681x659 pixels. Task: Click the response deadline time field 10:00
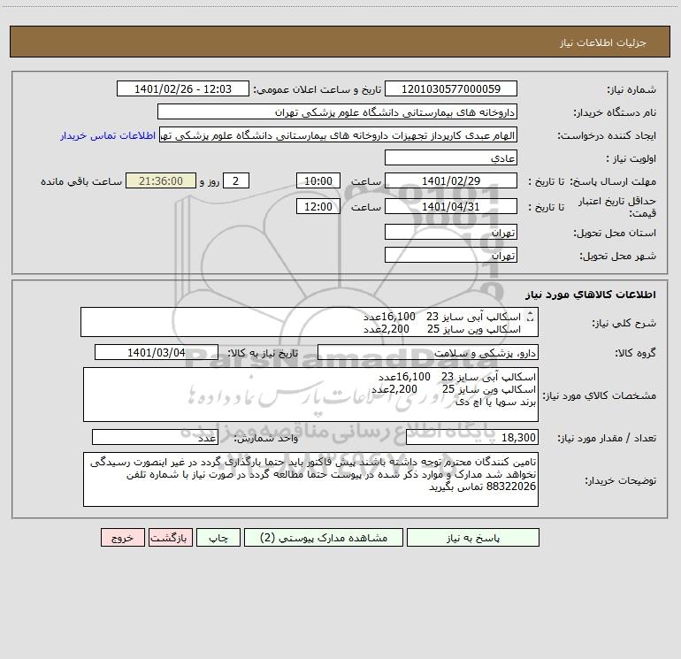tap(318, 180)
